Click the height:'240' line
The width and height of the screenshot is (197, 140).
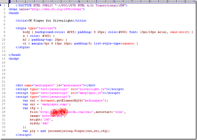pyautogui.click(x=41, y=119)
